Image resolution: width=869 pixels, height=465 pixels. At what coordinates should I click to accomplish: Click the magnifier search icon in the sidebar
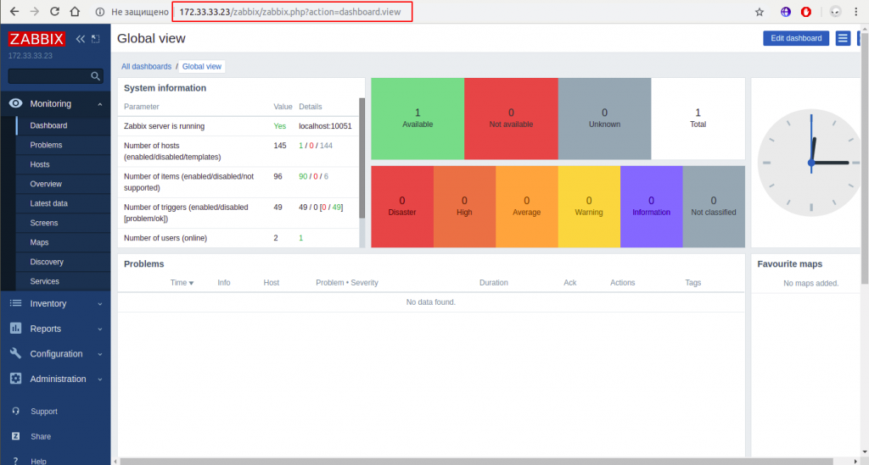pyautogui.click(x=96, y=76)
